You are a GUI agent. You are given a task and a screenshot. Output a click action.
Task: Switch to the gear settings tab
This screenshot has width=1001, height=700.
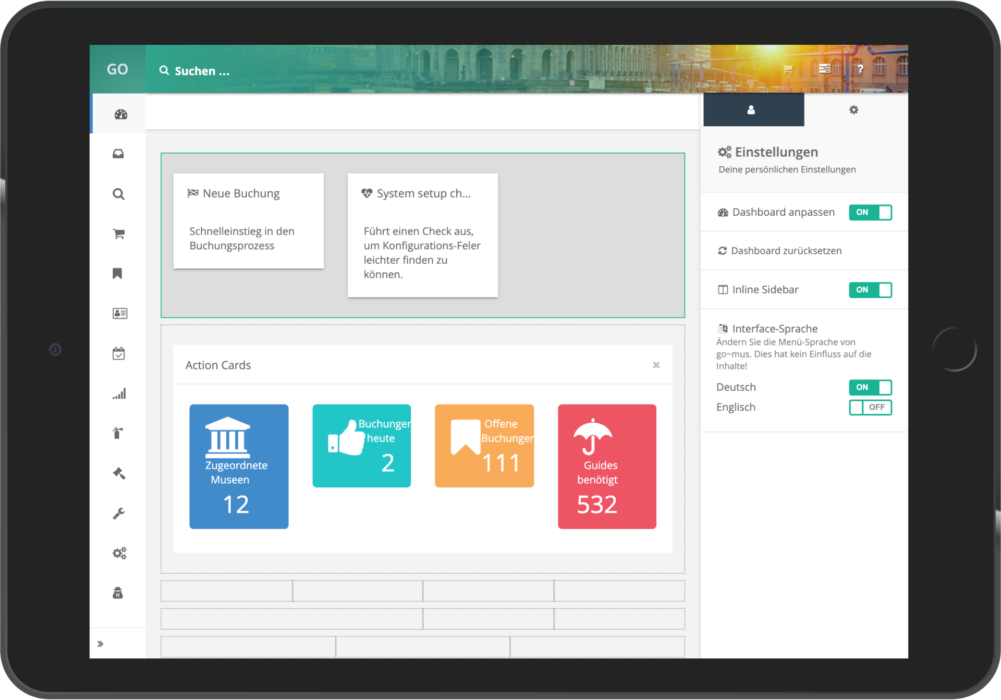[x=853, y=110]
